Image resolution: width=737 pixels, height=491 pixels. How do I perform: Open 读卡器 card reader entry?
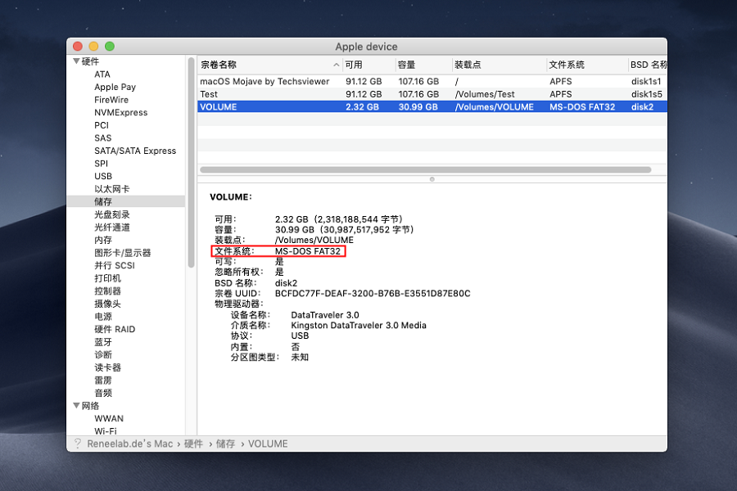[107, 367]
